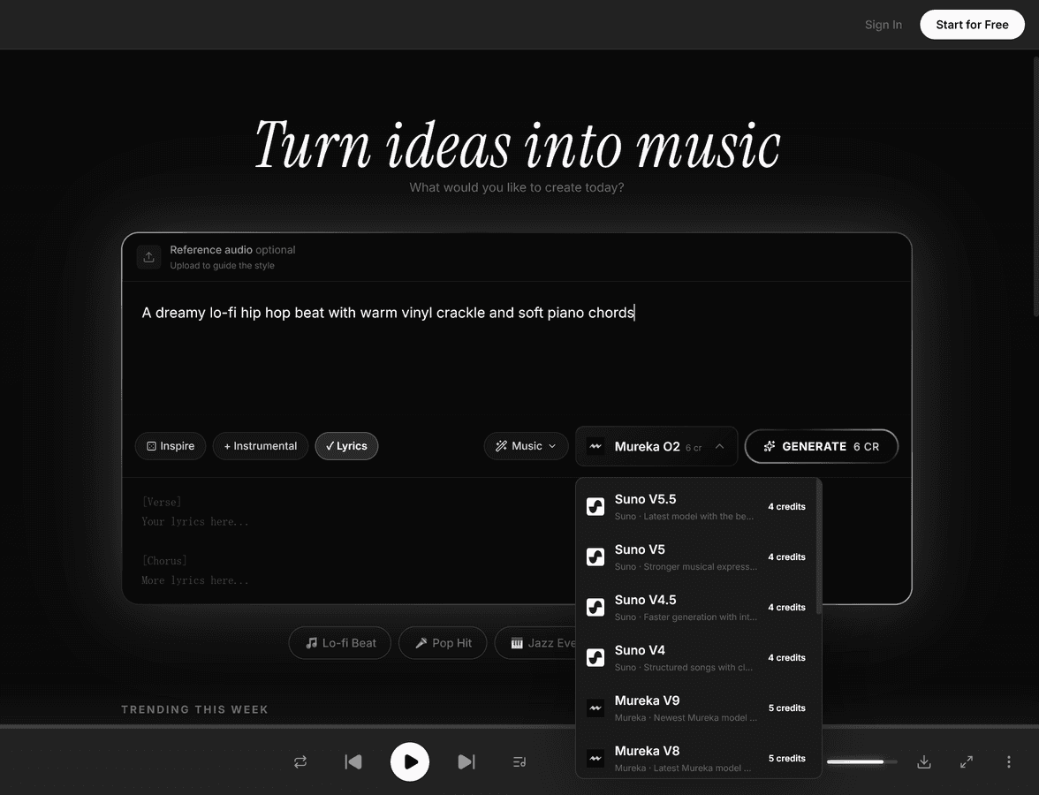
Task: Adjust the player volume slider
Action: tap(862, 761)
